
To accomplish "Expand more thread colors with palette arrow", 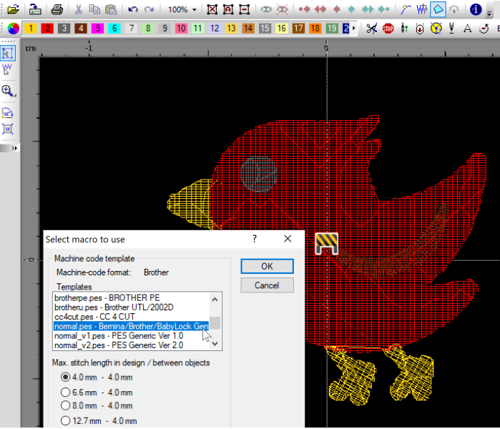I will click(353, 28).
